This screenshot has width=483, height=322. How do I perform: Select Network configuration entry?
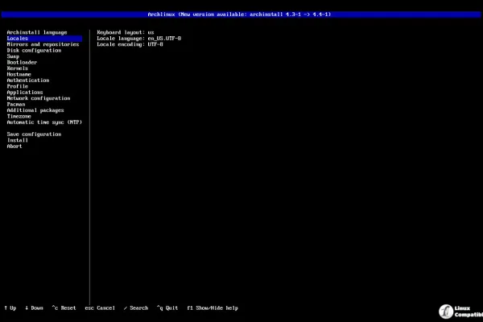click(39, 98)
